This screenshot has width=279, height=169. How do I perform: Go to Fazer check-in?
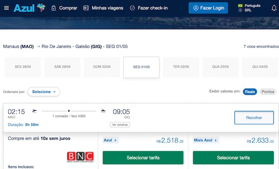coord(149,8)
